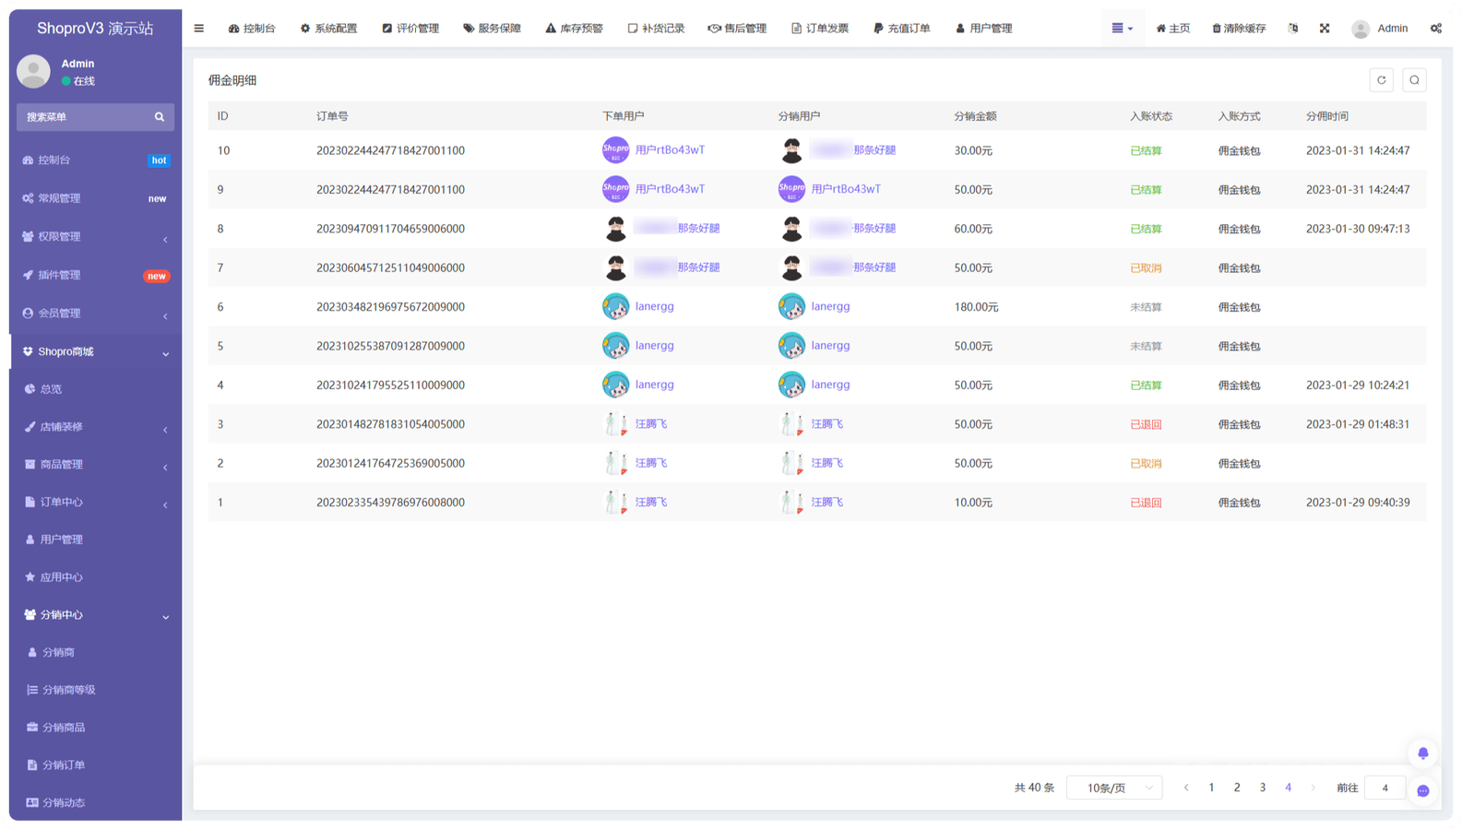Click the refresh icon in commission panel
Viewport: 1462px width, 830px height.
click(x=1381, y=80)
